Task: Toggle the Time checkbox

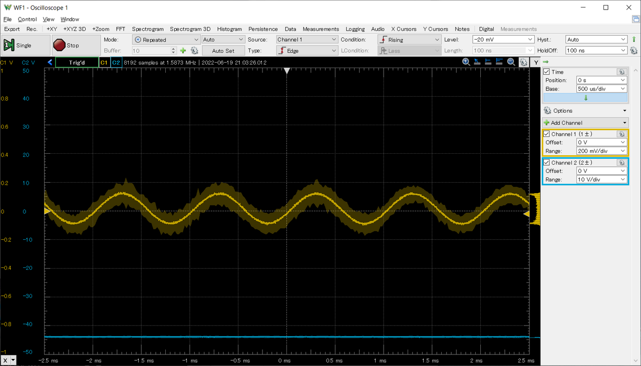Action: (x=547, y=72)
